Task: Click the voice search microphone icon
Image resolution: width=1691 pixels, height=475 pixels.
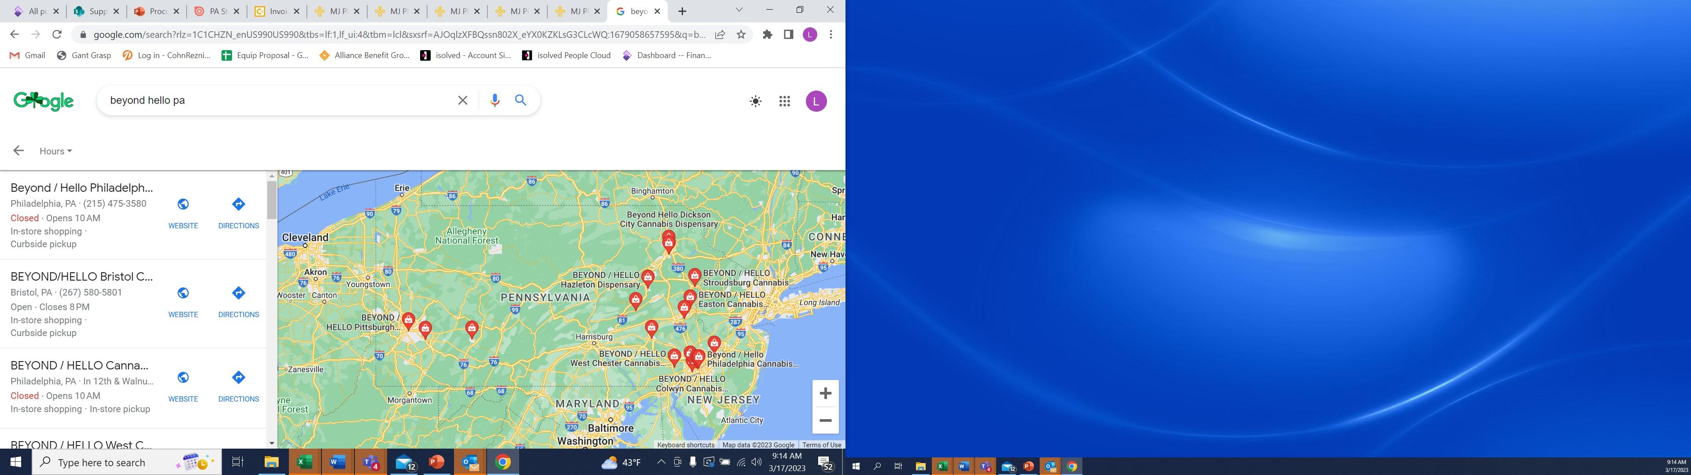Action: [x=494, y=100]
